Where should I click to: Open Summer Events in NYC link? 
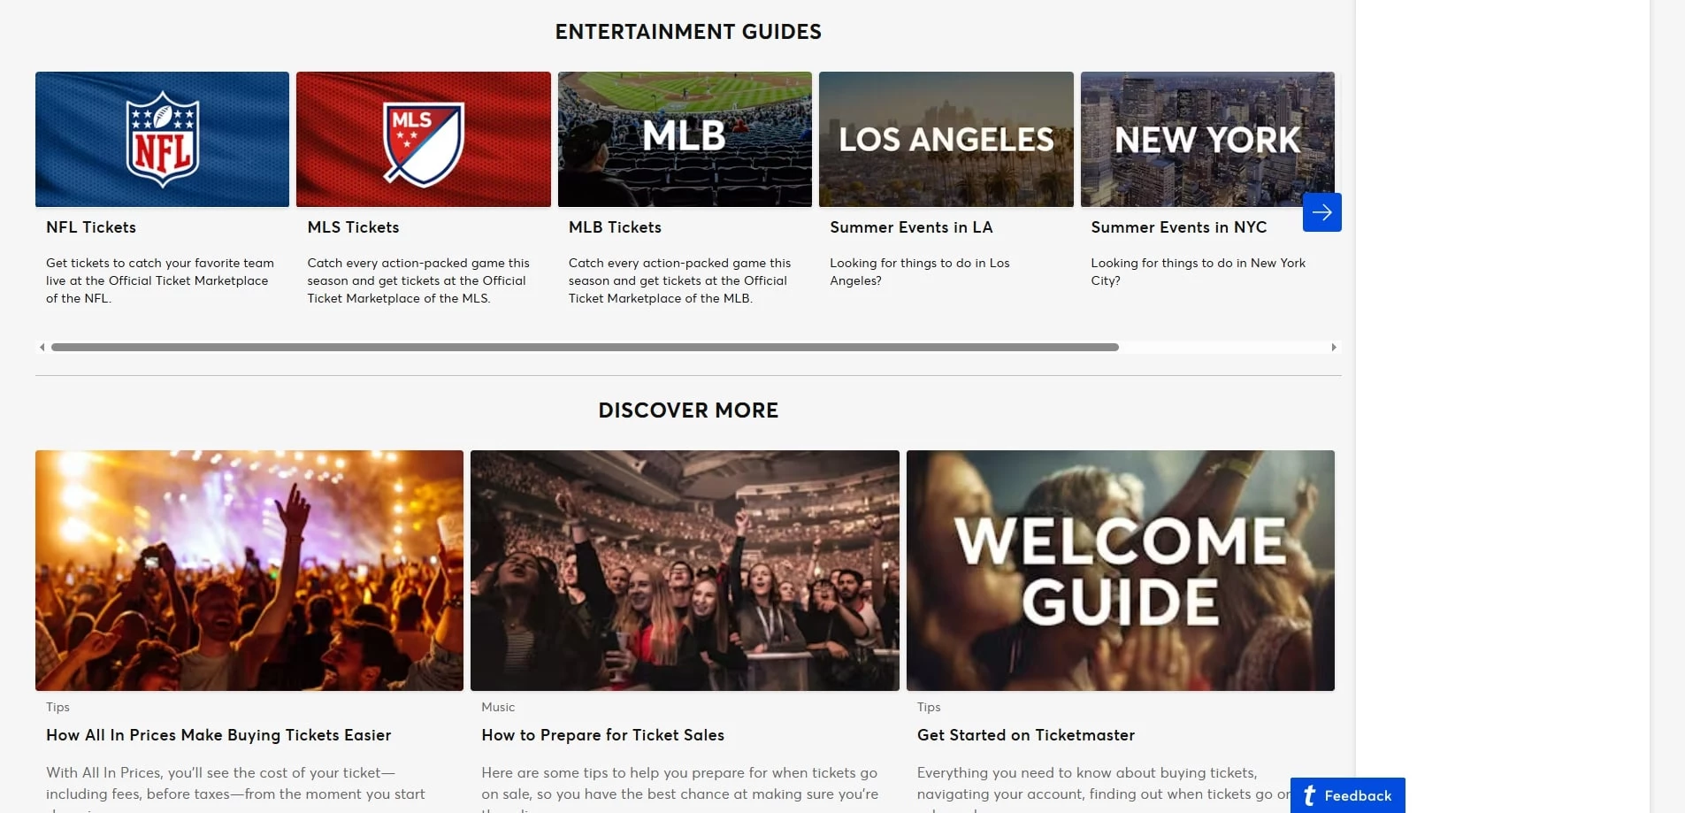point(1178,227)
